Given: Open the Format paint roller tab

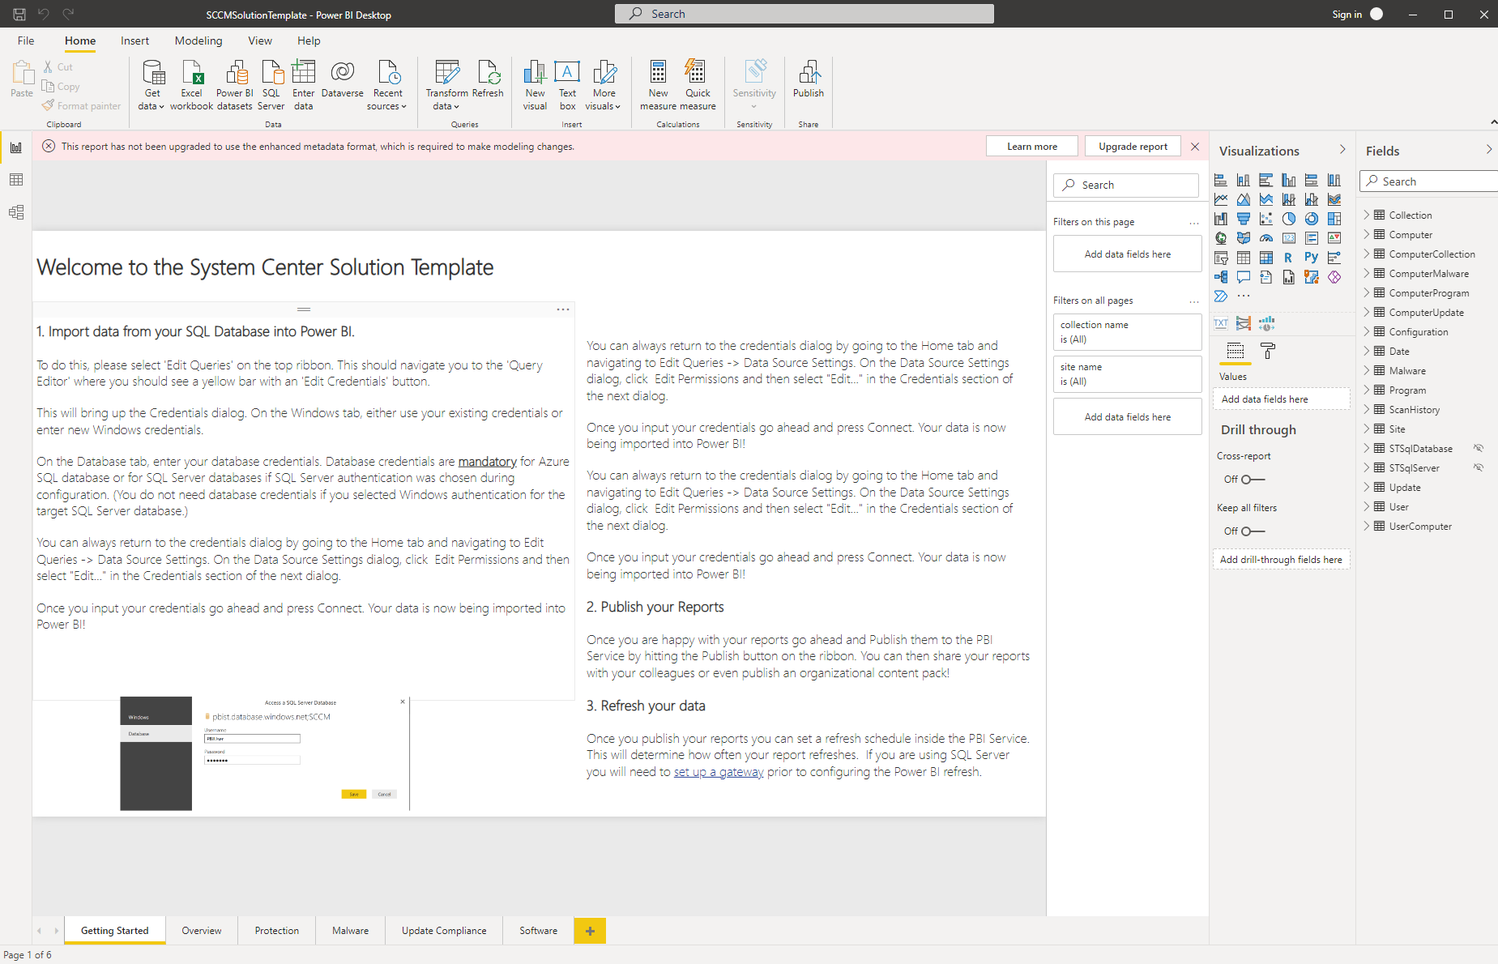Looking at the screenshot, I should click(x=1268, y=351).
